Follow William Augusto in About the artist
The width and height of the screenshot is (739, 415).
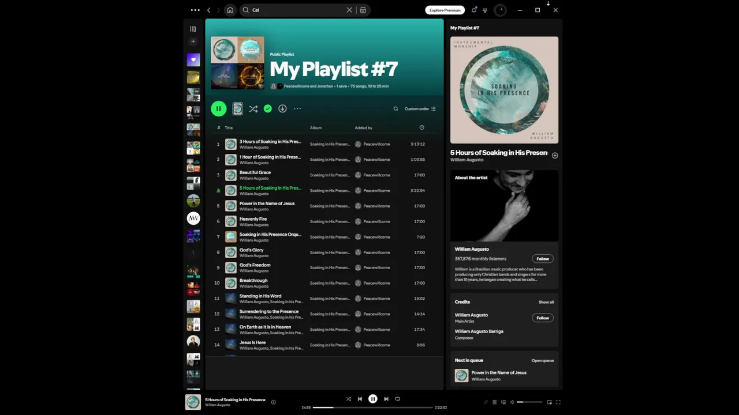[x=543, y=259]
